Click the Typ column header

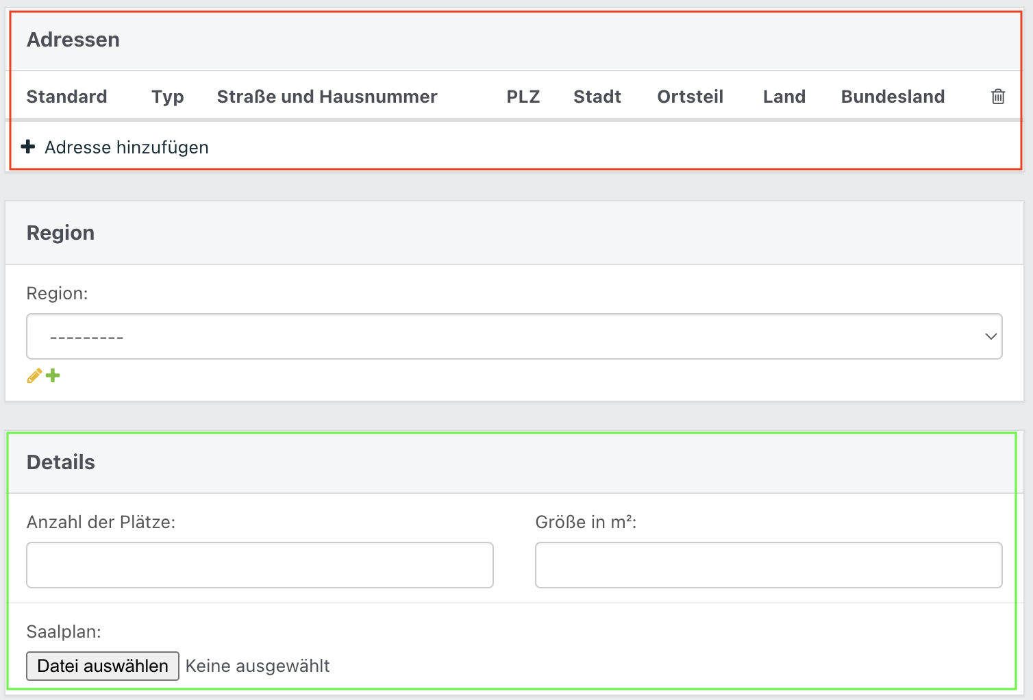(168, 97)
